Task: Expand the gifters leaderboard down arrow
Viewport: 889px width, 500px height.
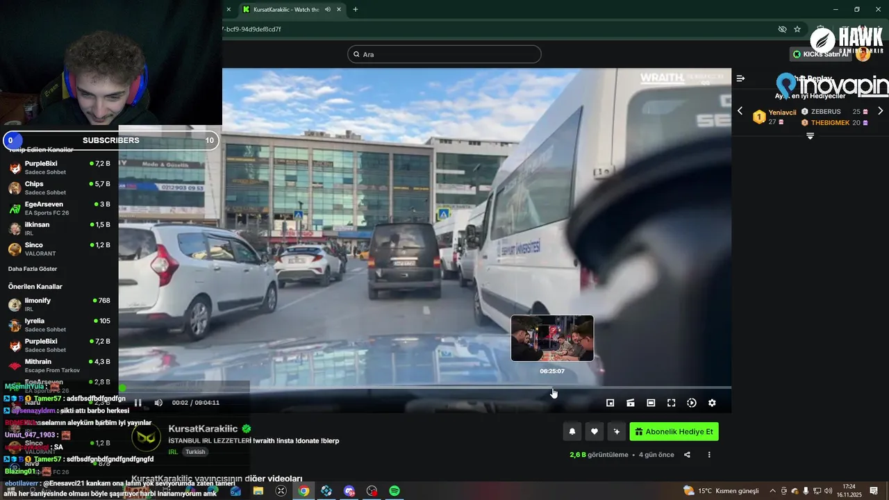Action: (810, 136)
